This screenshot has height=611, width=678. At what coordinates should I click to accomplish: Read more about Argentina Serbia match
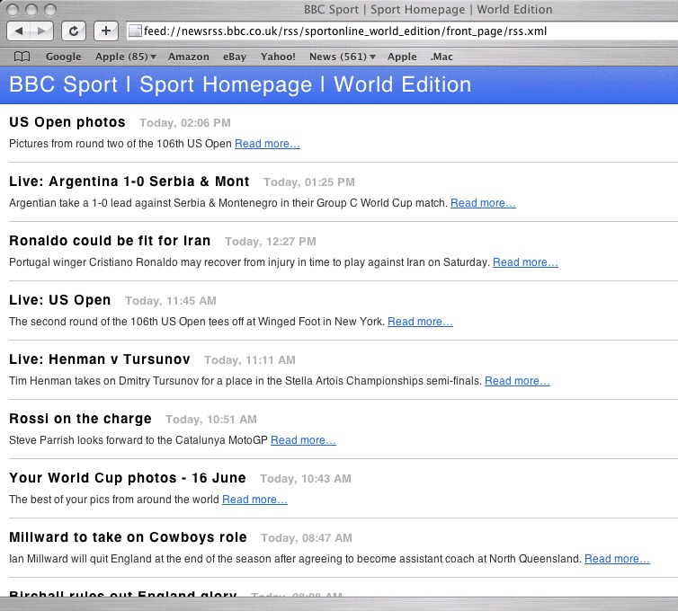pos(483,203)
